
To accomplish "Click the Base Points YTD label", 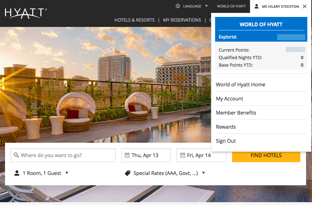I will click(x=236, y=65).
